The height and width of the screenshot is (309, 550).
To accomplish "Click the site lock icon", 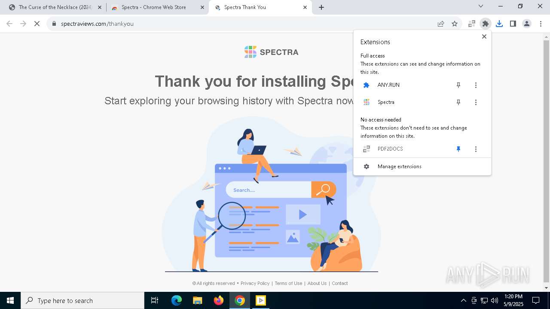I will (x=54, y=24).
